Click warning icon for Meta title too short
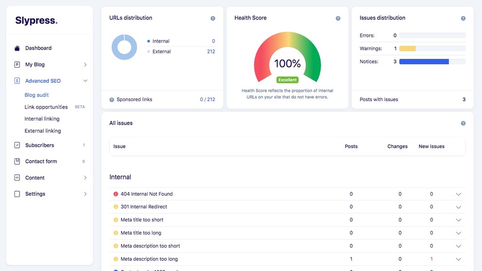This screenshot has width=482, height=271. coord(116,220)
